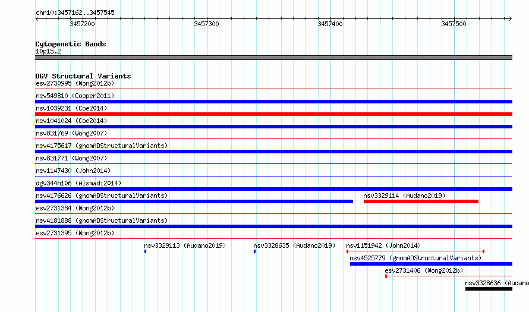Select the nsv1151942 thin red span line
Image resolution: width=529 pixels, height=312 pixels.
click(x=415, y=251)
